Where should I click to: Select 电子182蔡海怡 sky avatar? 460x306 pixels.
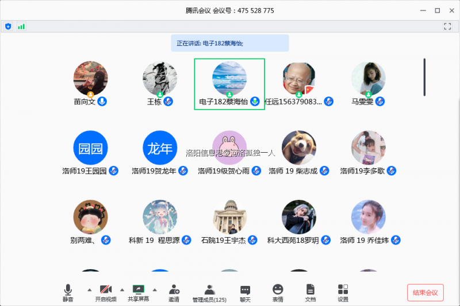point(229,79)
